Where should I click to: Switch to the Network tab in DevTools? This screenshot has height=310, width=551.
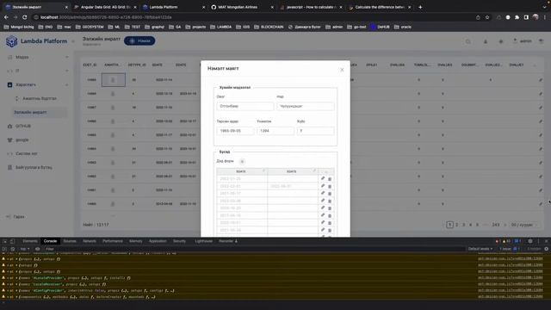pyautogui.click(x=90, y=241)
